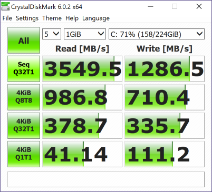Click the Seq read result 3549.5
This screenshot has height=192, width=212.
coord(82,69)
